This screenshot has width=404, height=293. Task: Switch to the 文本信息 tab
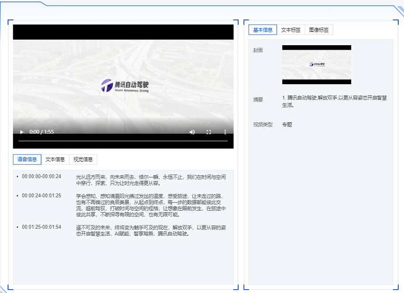(x=55, y=159)
